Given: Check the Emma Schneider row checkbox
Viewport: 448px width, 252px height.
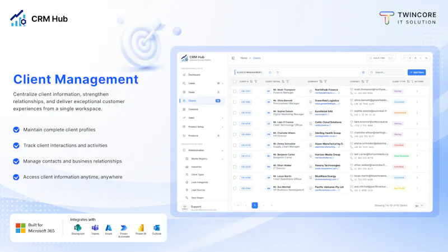Looking at the screenshot, I should 235,145.
